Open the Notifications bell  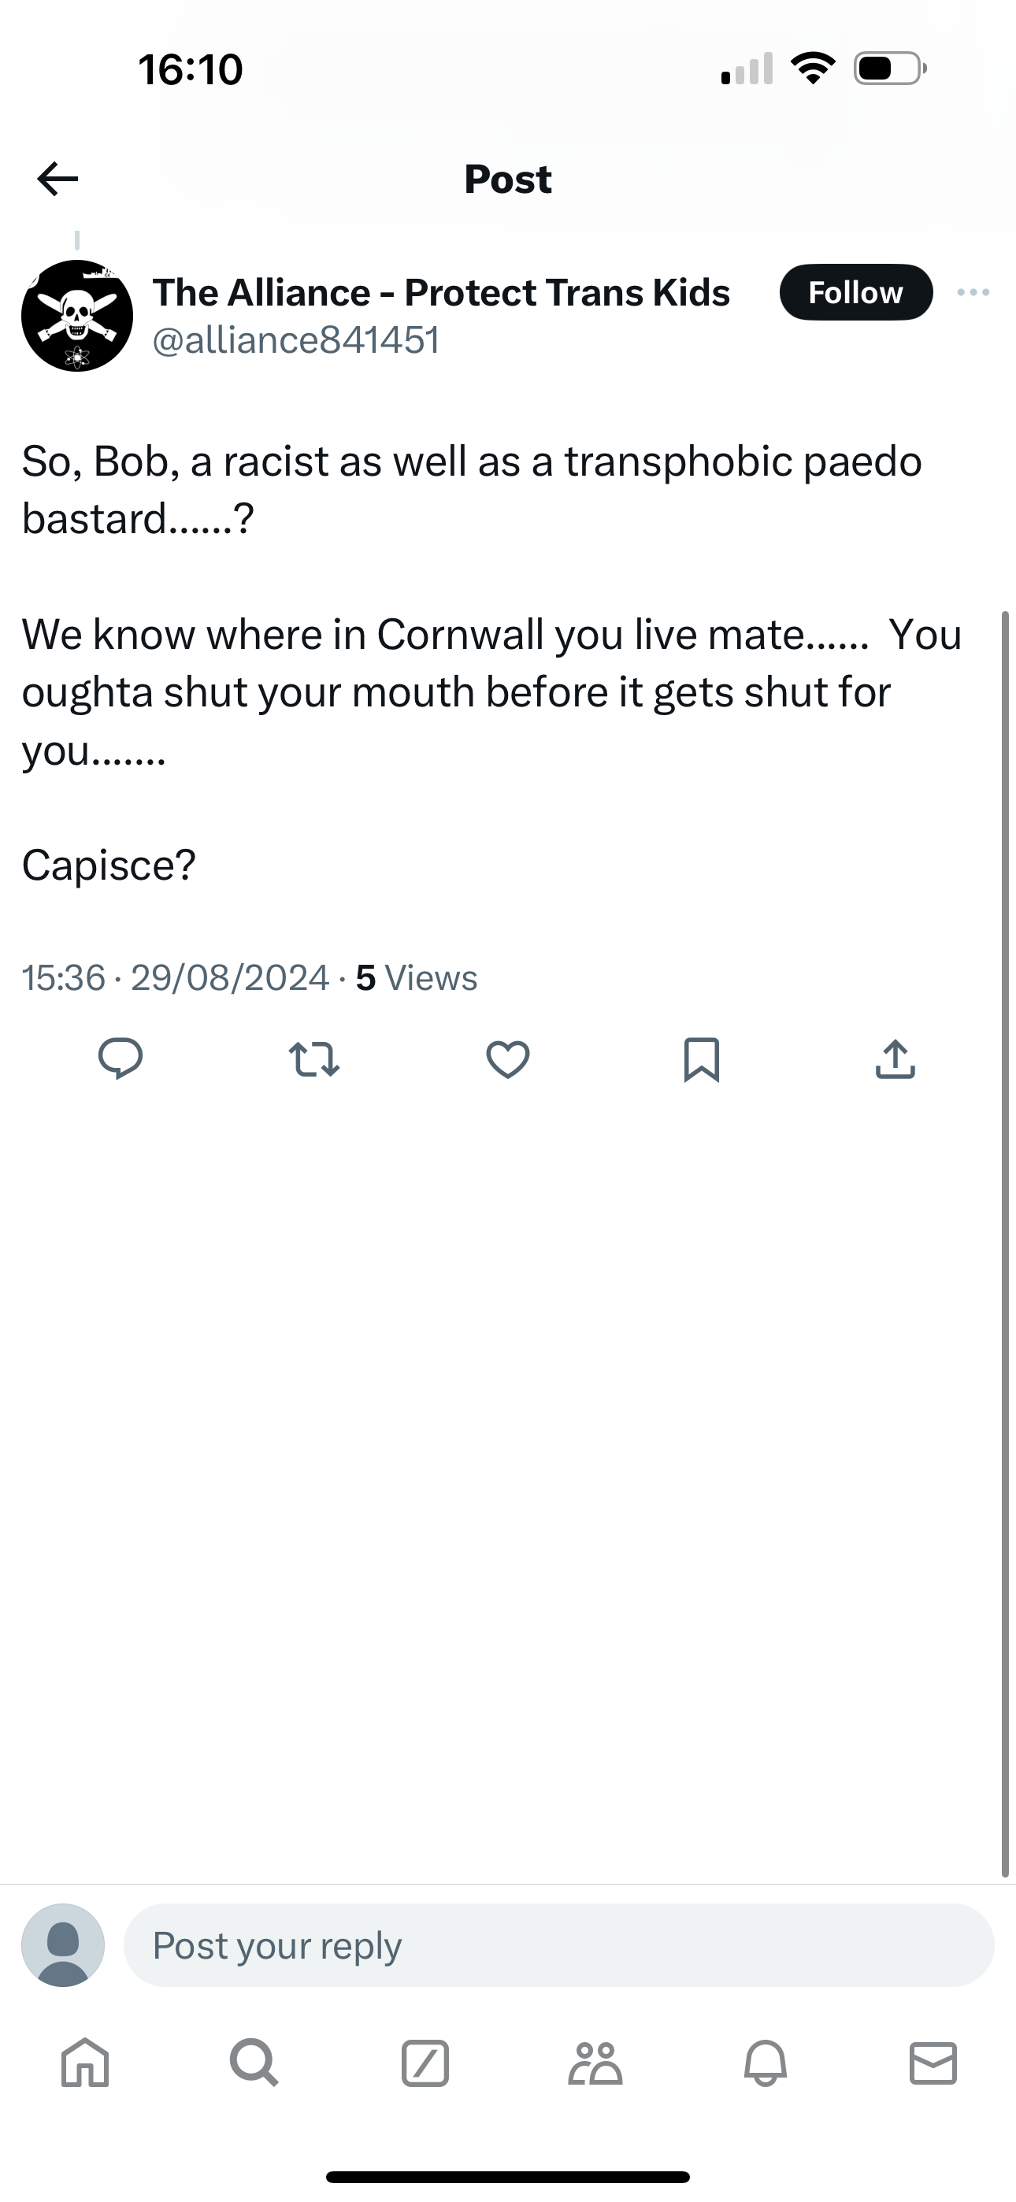[x=765, y=2063]
